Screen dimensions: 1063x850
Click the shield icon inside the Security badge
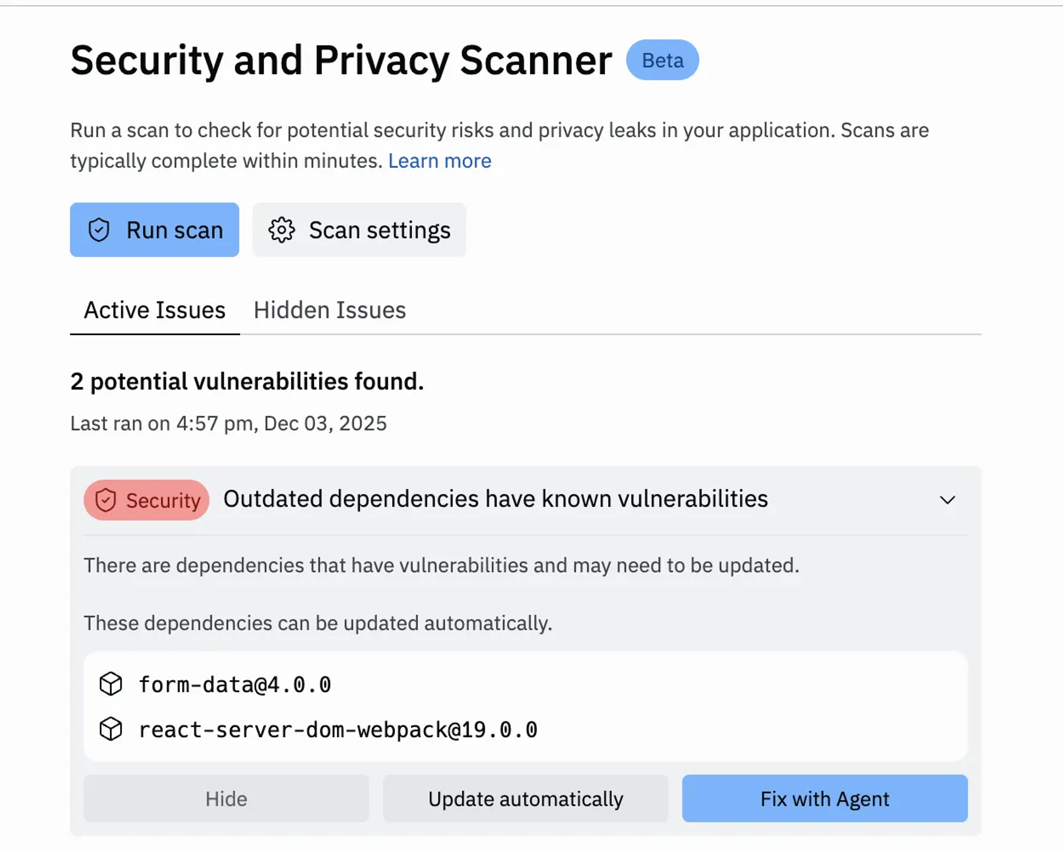click(x=105, y=500)
